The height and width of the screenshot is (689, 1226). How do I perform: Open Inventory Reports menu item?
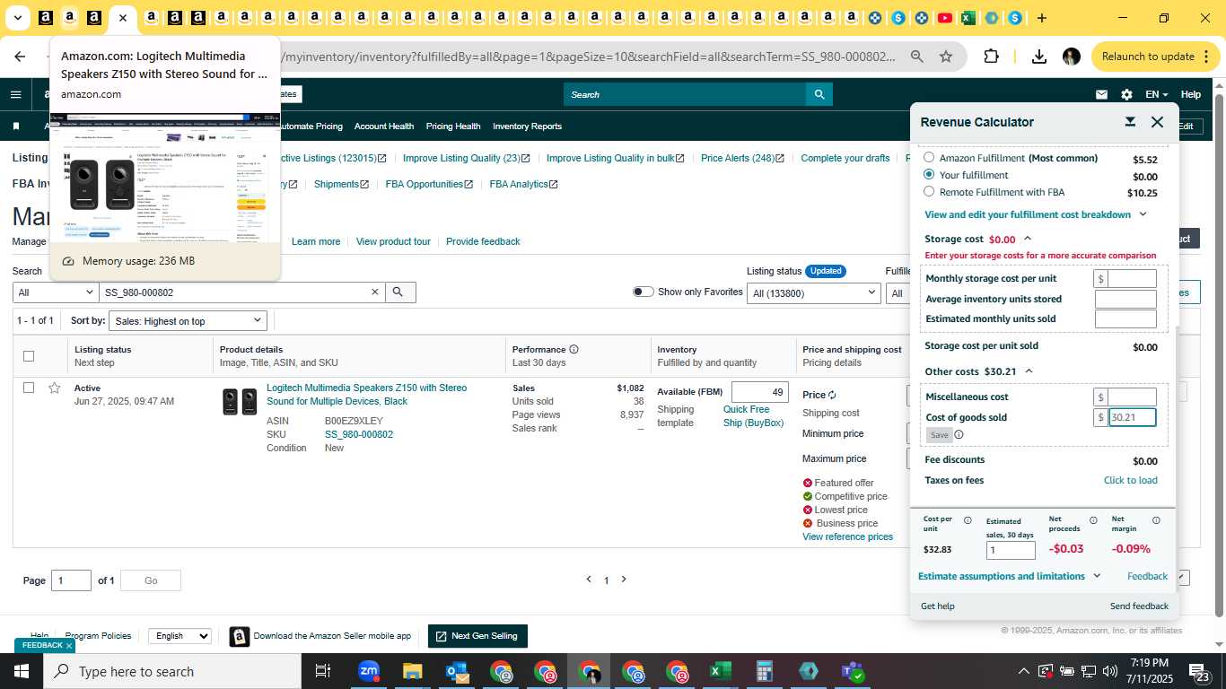click(527, 126)
